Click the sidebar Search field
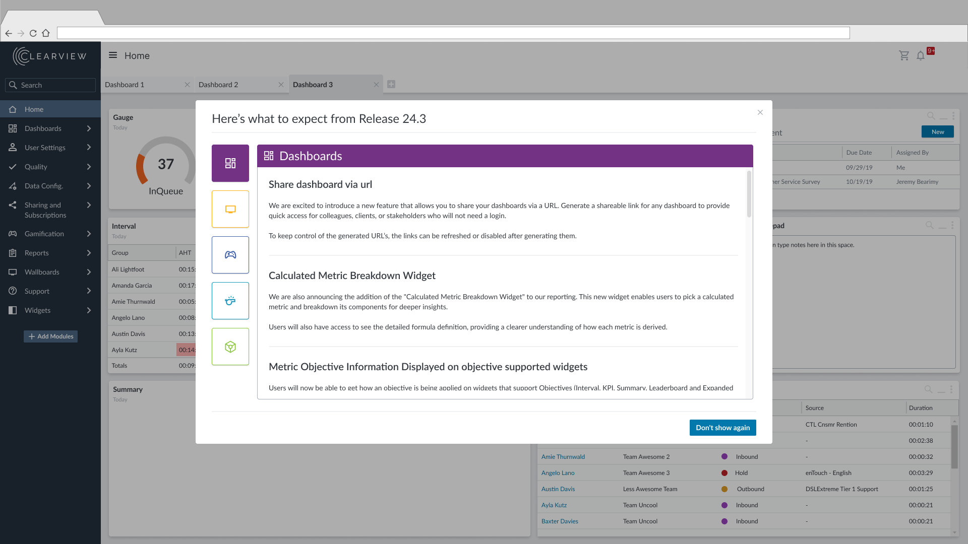 50,85
